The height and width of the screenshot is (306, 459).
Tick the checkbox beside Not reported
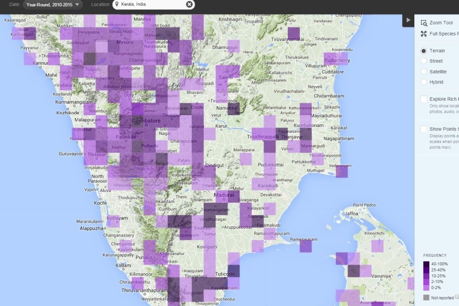(457, 297)
